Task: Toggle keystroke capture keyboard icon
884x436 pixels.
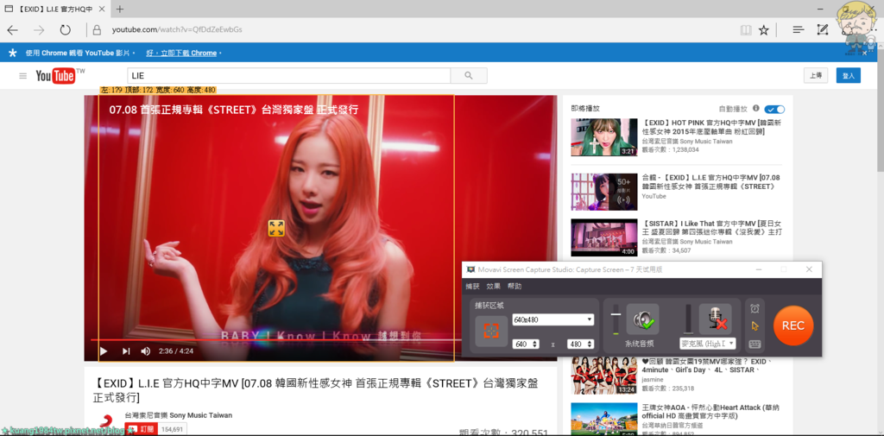Action: [755, 344]
